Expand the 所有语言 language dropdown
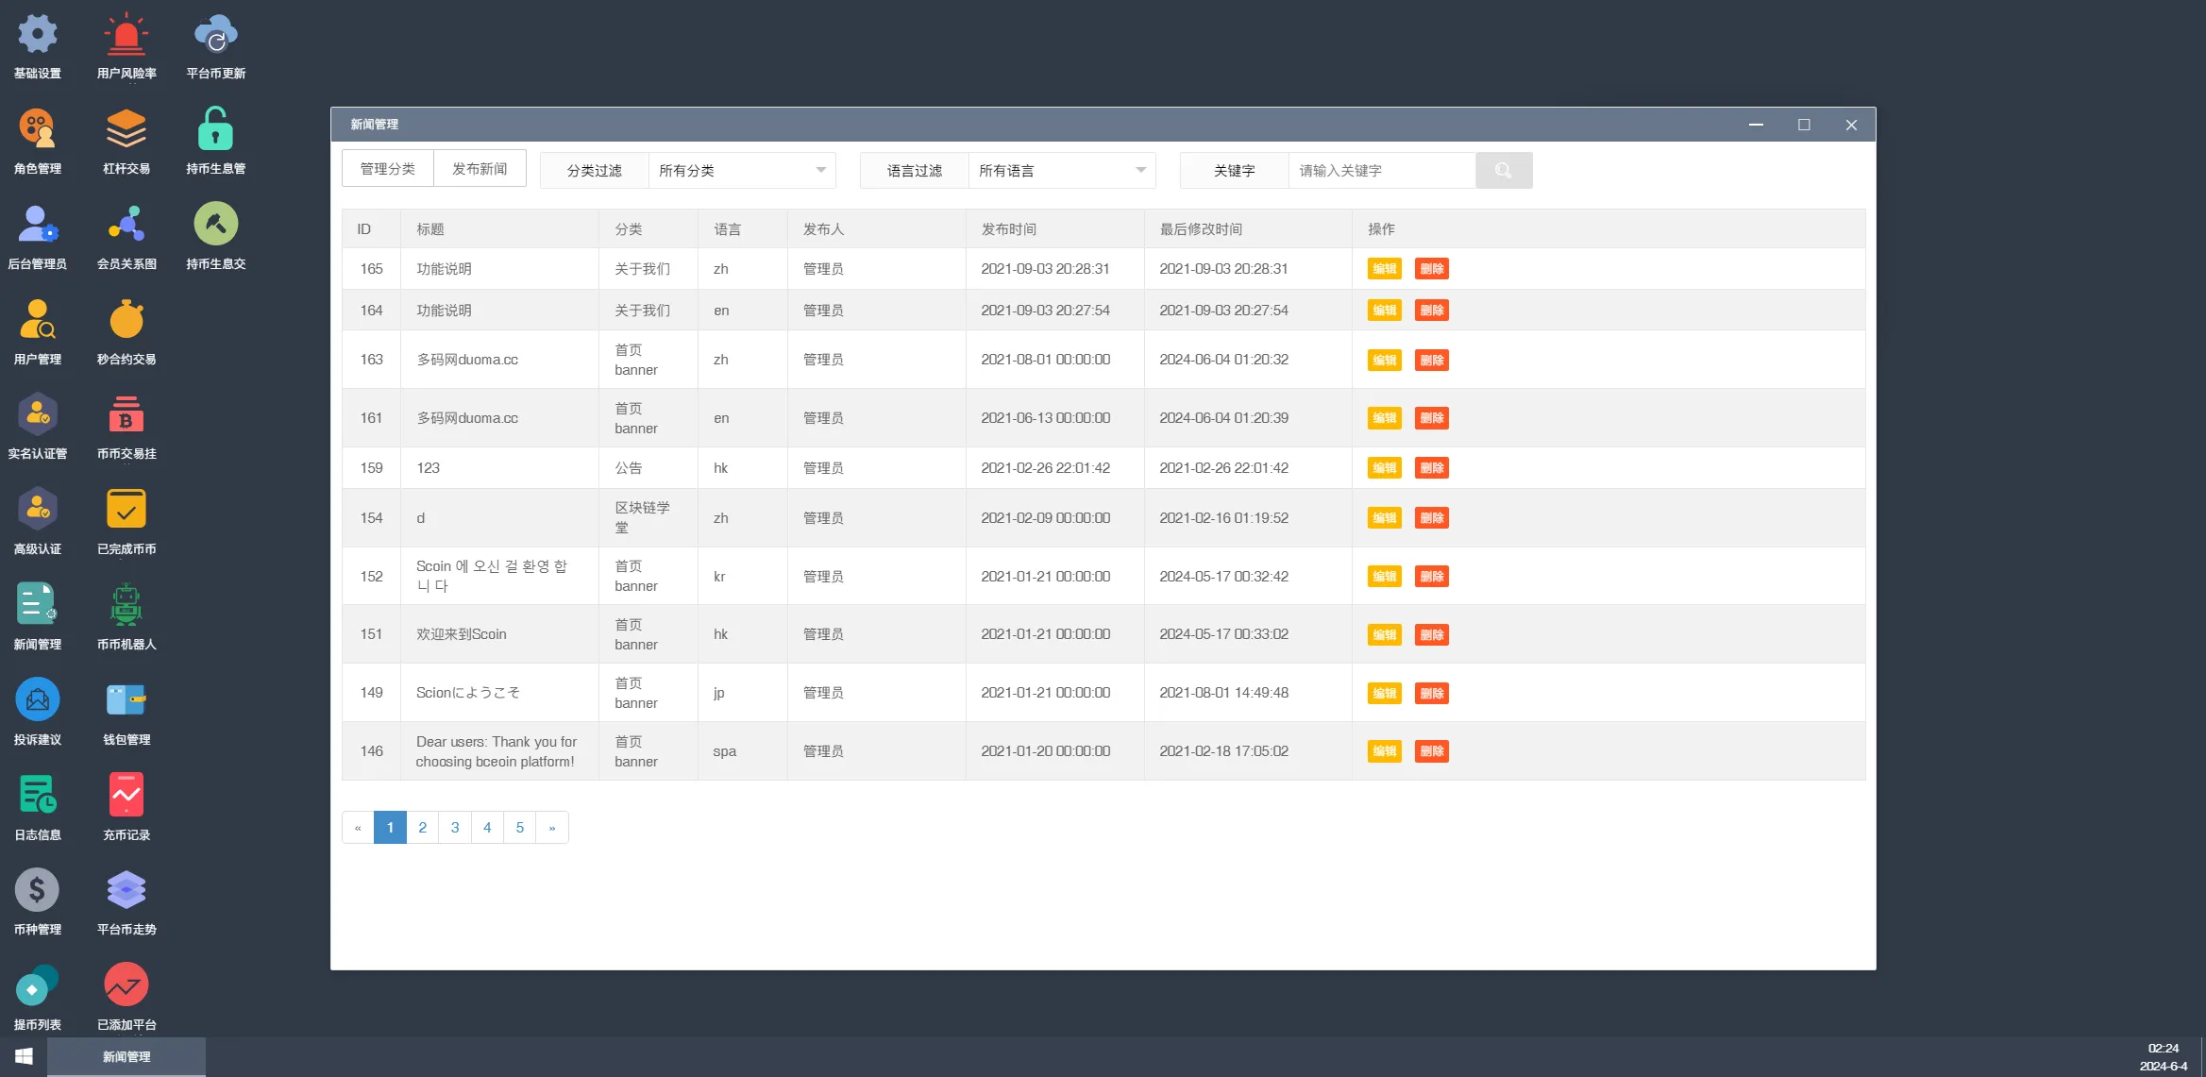2206x1077 pixels. click(x=1061, y=171)
